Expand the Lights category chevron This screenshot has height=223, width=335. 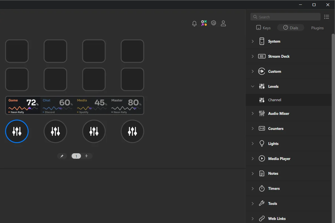[x=253, y=144]
